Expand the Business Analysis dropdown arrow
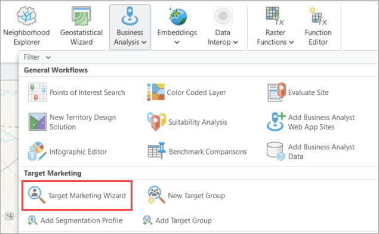 [144, 42]
